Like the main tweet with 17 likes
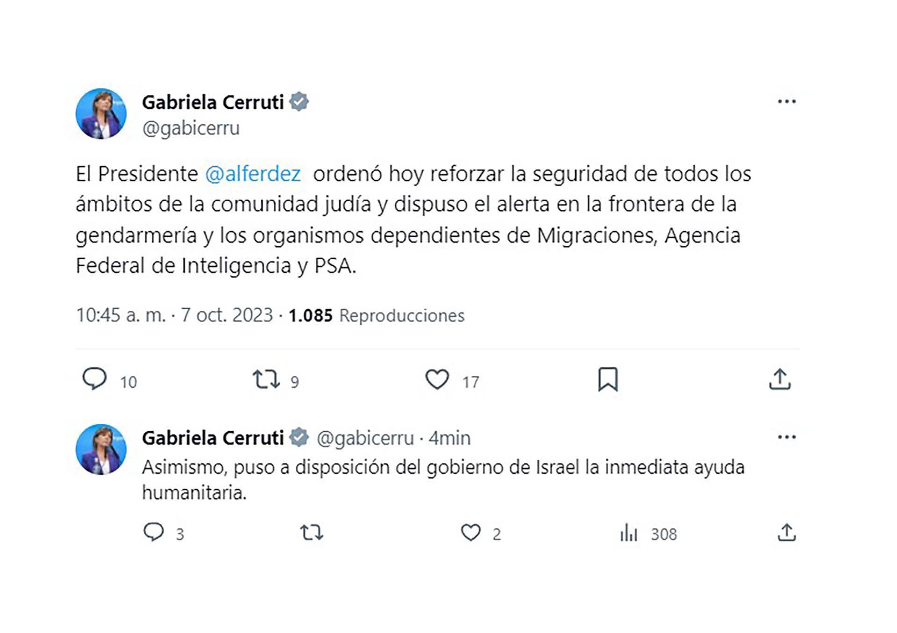The width and height of the screenshot is (897, 633). click(x=437, y=379)
